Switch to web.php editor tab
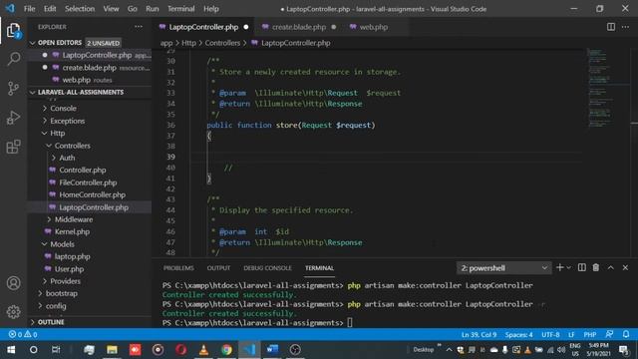Viewport: 638px width, 359px height. click(x=373, y=27)
